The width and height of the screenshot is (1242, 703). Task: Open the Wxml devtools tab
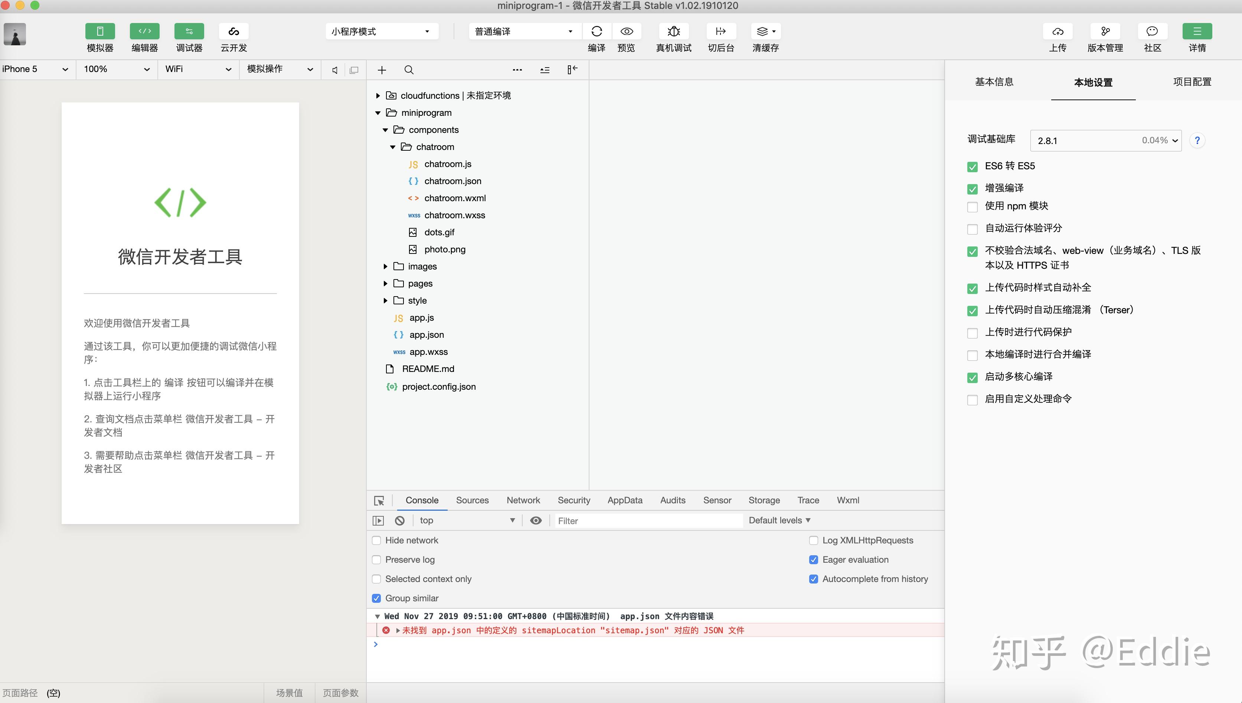click(848, 501)
